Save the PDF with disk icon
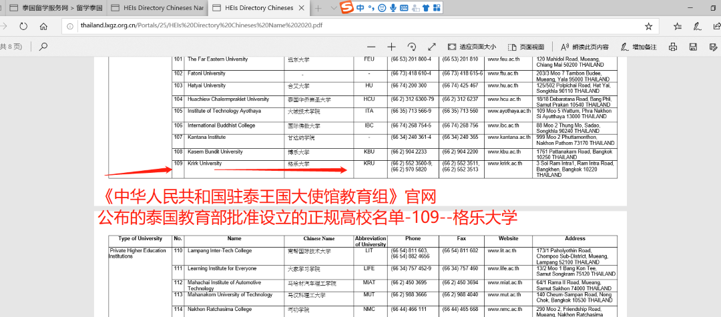Viewport: 721px width, 317px height. (x=694, y=47)
